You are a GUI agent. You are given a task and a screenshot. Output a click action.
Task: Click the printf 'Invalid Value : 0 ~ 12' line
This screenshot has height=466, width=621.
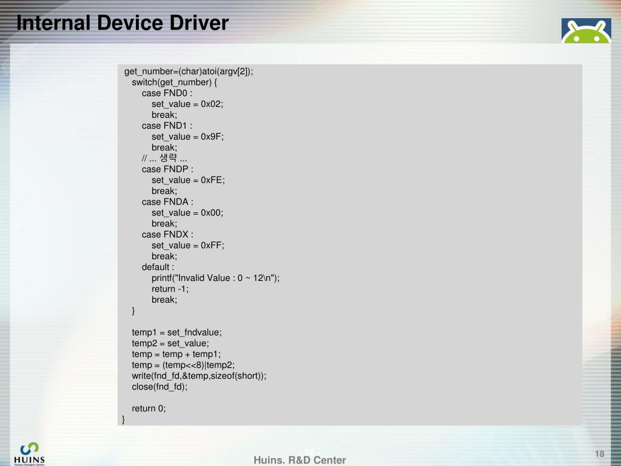pos(215,278)
